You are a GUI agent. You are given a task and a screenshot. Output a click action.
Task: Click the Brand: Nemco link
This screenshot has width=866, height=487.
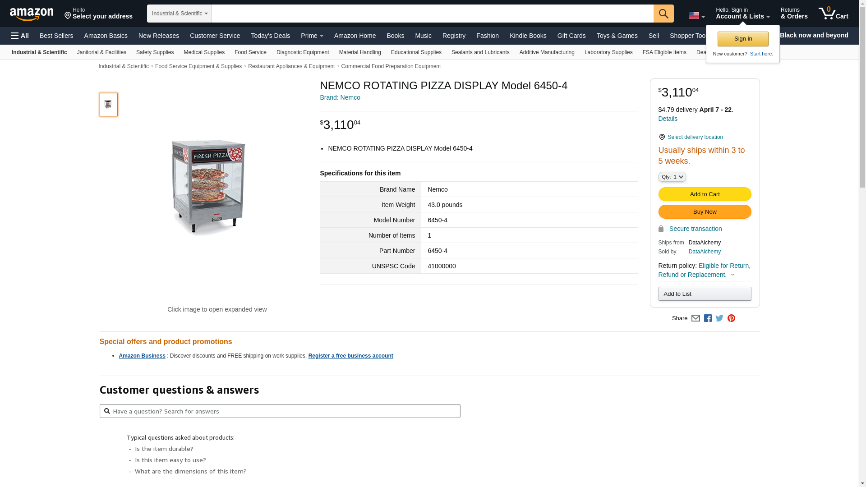340,97
